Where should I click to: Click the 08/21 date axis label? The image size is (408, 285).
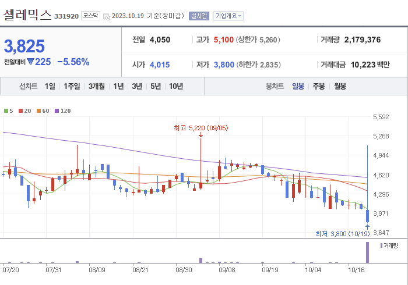pos(140,270)
